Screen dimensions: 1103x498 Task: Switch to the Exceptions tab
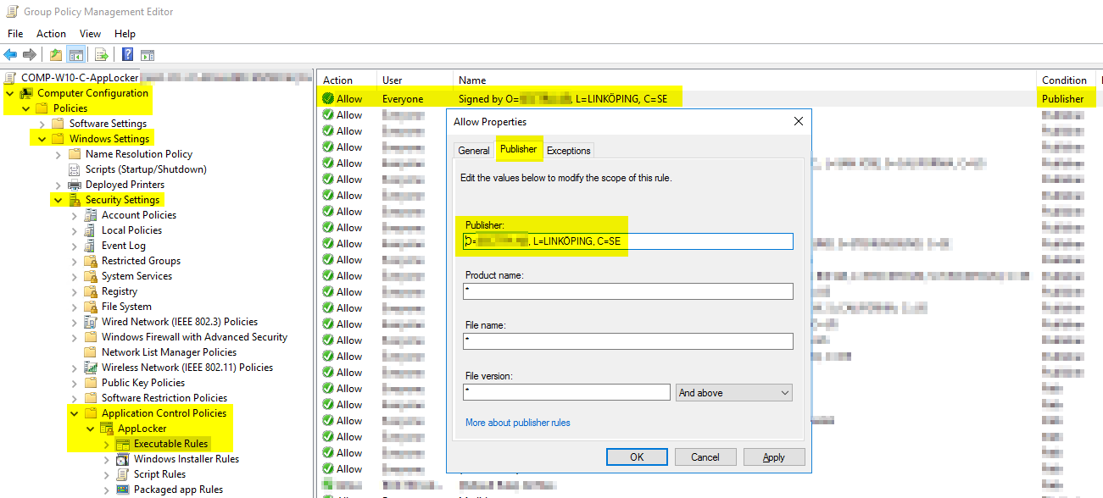pyautogui.click(x=568, y=151)
